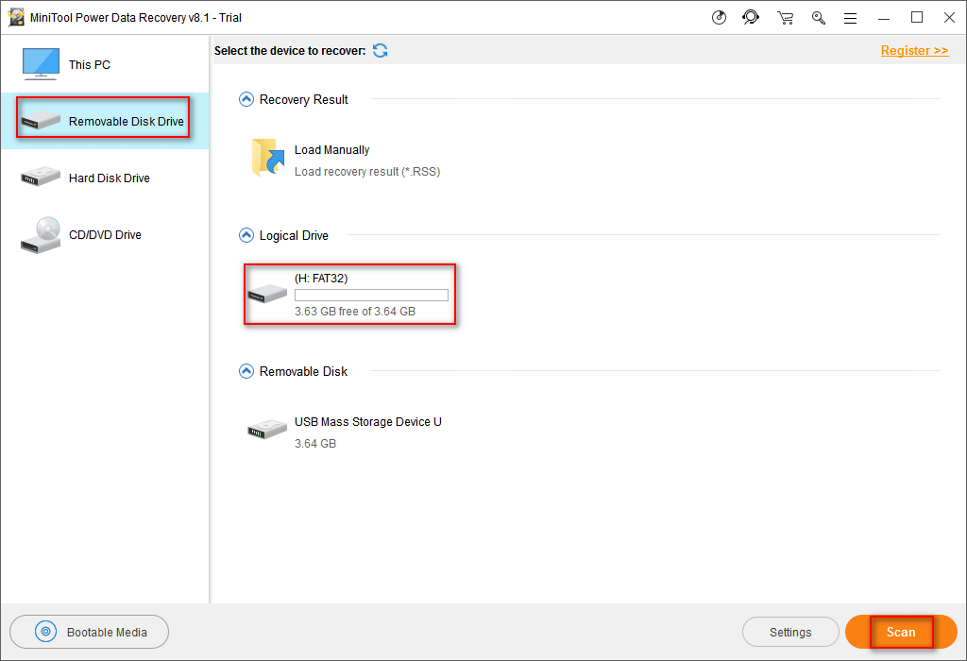Click the This PC monitor icon
Viewport: 967px width, 661px height.
pos(41,64)
